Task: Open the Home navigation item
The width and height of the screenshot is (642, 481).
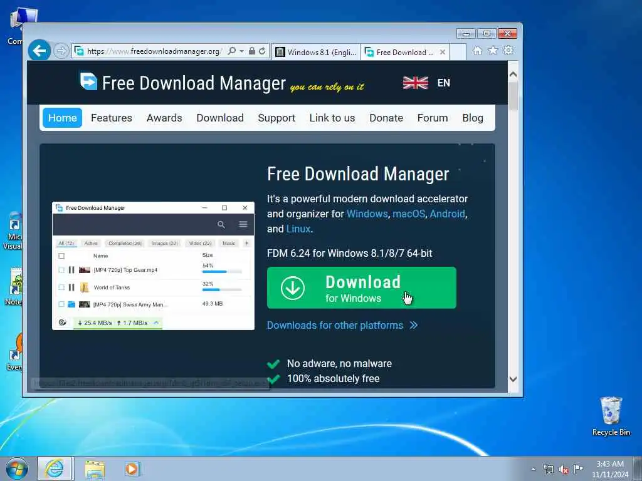Action: point(62,118)
